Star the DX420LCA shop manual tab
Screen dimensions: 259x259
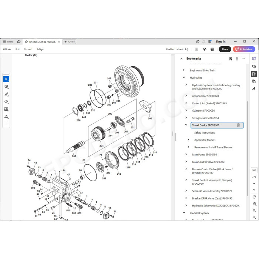26,42
